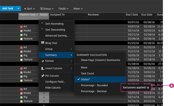The height and width of the screenshot is (106, 174).
Task: Choose Hide Column from the menu
Action: 57,88
